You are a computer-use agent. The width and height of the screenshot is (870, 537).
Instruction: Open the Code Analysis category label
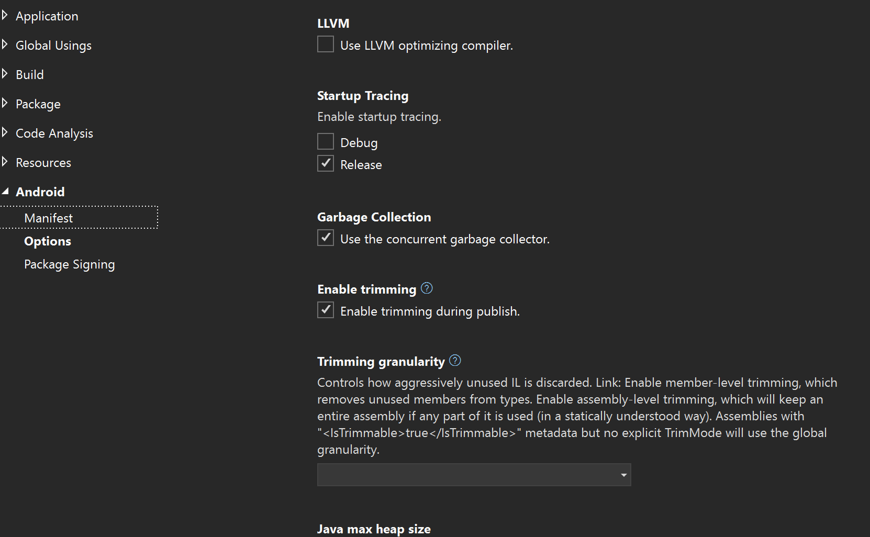[54, 133]
